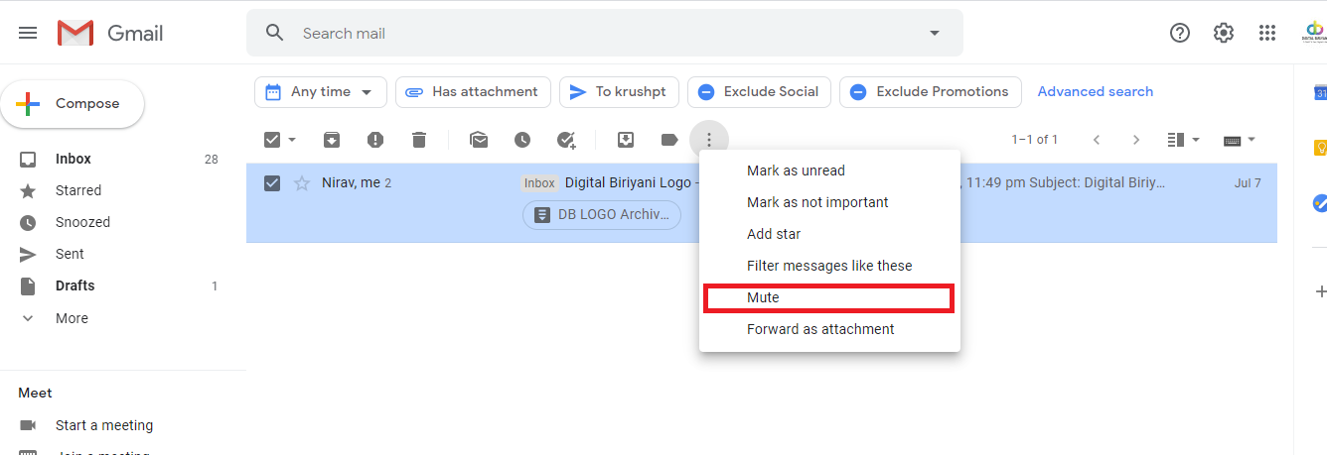The width and height of the screenshot is (1327, 455).
Task: Click Start a meeting
Action: pyautogui.click(x=104, y=425)
